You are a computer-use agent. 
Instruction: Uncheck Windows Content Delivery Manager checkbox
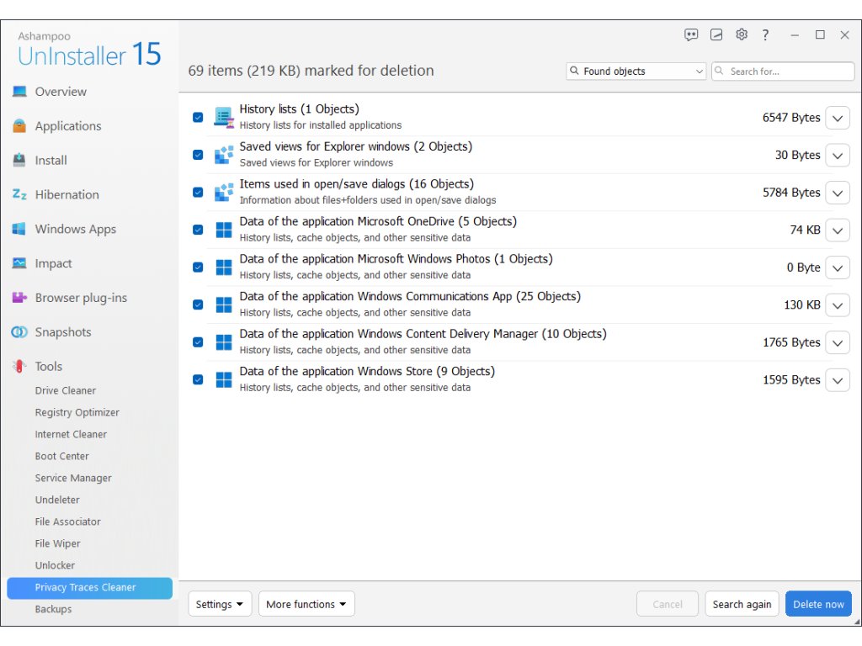(198, 342)
